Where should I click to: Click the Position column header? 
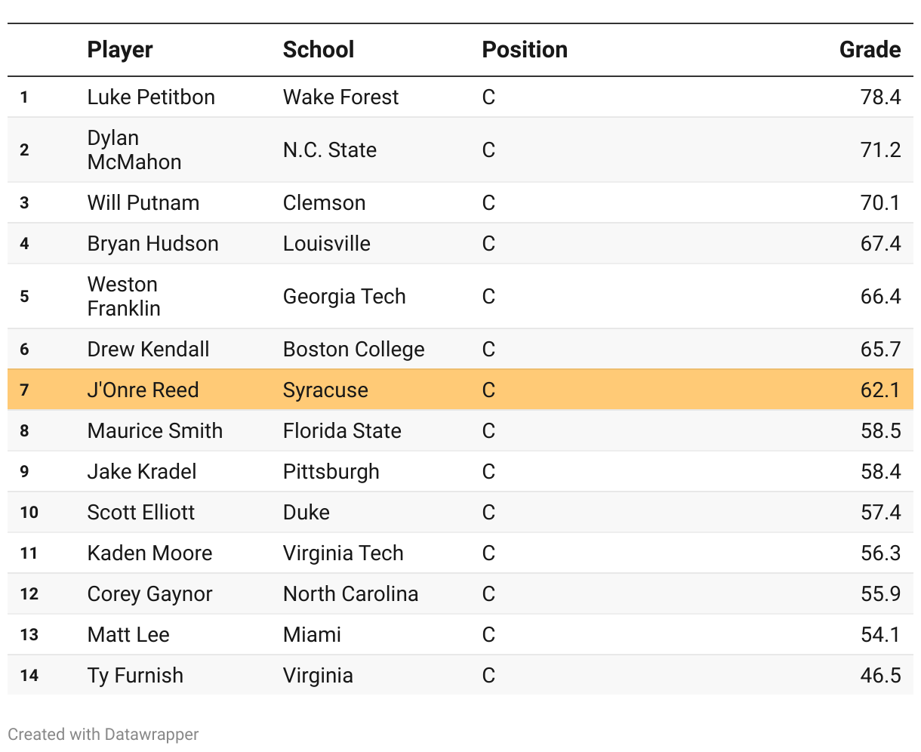click(525, 50)
